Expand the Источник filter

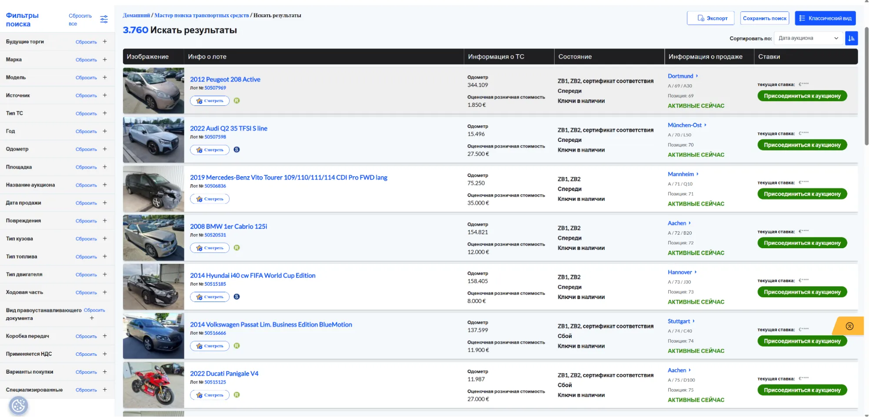[105, 95]
